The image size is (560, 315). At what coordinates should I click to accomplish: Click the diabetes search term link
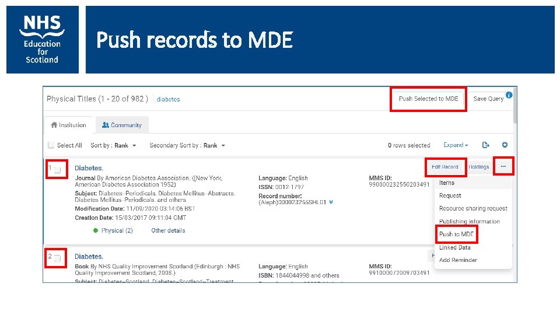tap(168, 99)
